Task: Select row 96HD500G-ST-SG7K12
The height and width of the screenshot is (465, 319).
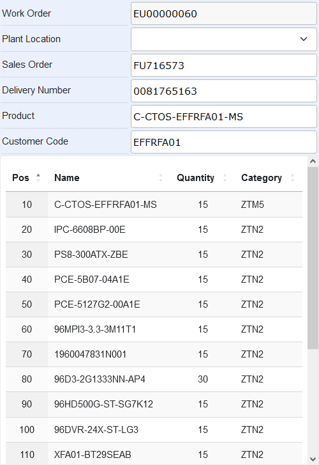Action: [x=154, y=404]
